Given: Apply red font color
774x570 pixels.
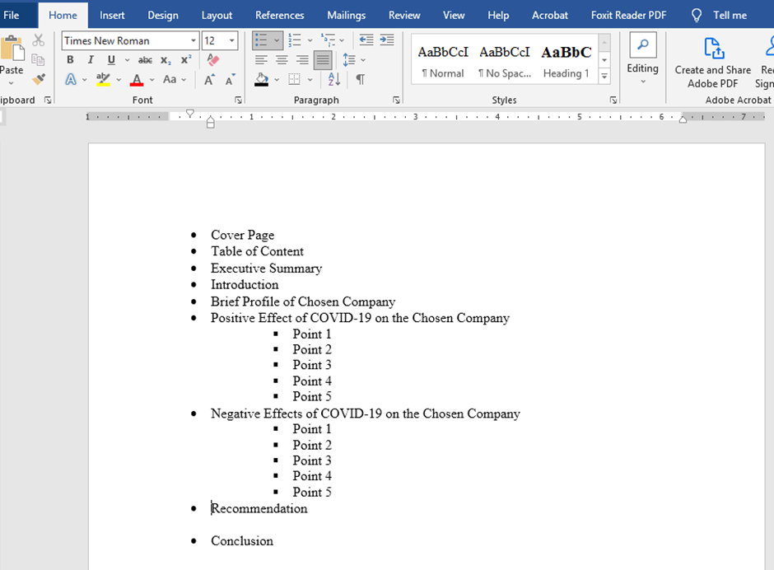Looking at the screenshot, I should pos(137,79).
